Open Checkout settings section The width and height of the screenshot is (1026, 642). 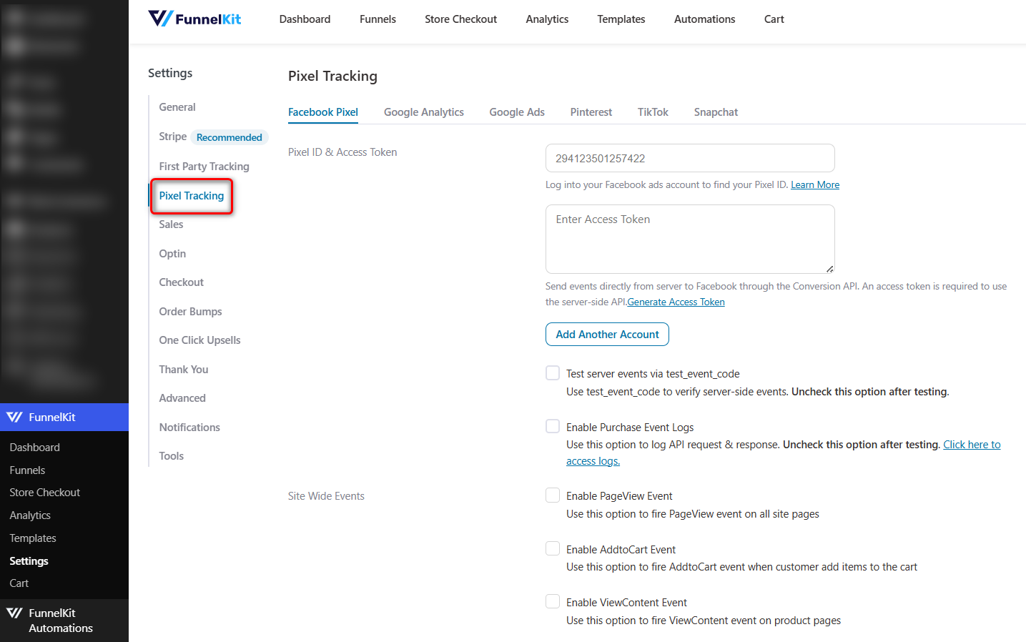(181, 282)
